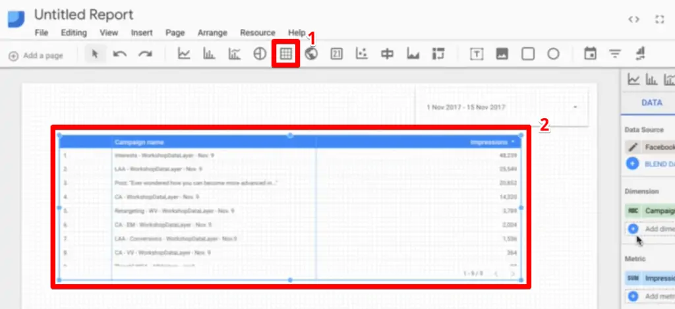
Task: Select the text box tool
Action: pyautogui.click(x=476, y=55)
